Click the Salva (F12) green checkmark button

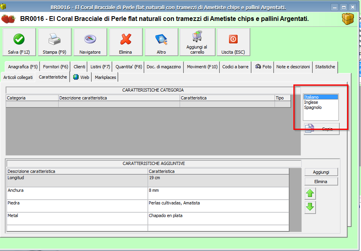[x=19, y=42]
